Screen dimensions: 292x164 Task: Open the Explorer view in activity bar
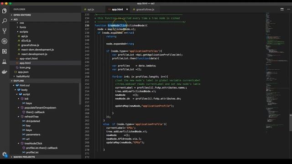[x=5, y=11]
